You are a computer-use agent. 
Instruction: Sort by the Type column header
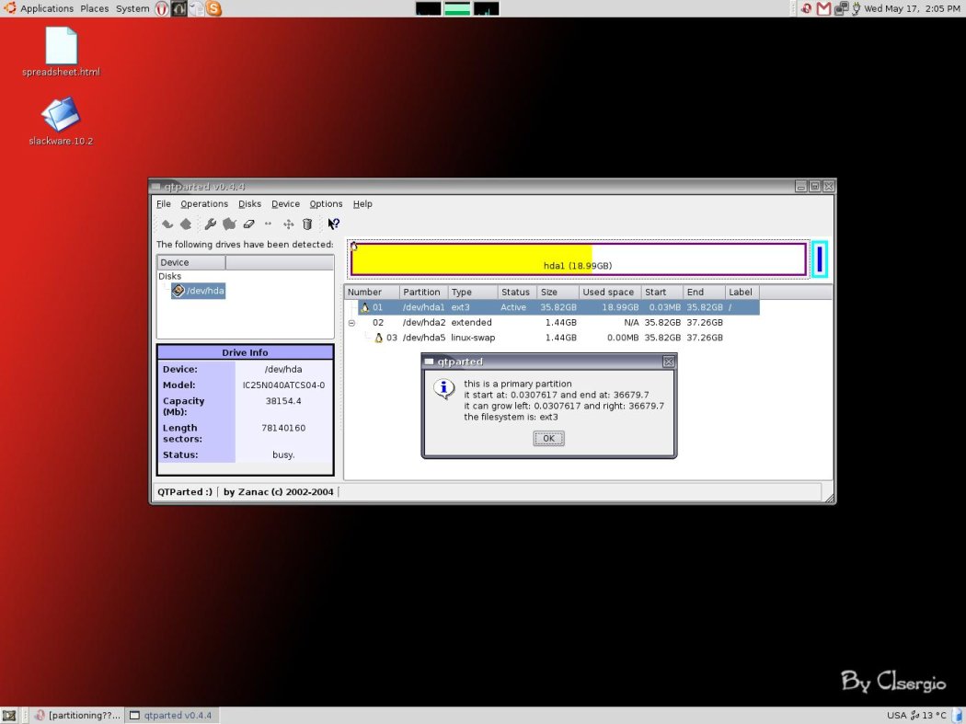(472, 292)
